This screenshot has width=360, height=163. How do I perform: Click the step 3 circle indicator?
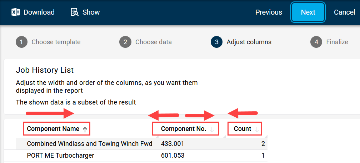pyautogui.click(x=216, y=42)
